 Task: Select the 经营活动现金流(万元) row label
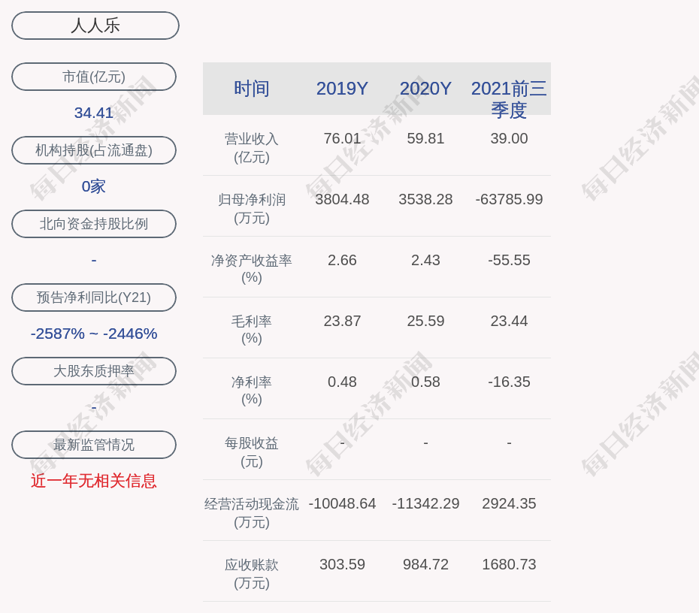252,512
